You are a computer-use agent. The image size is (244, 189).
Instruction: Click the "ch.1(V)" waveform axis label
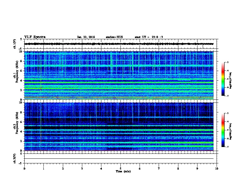click(x=15, y=44)
